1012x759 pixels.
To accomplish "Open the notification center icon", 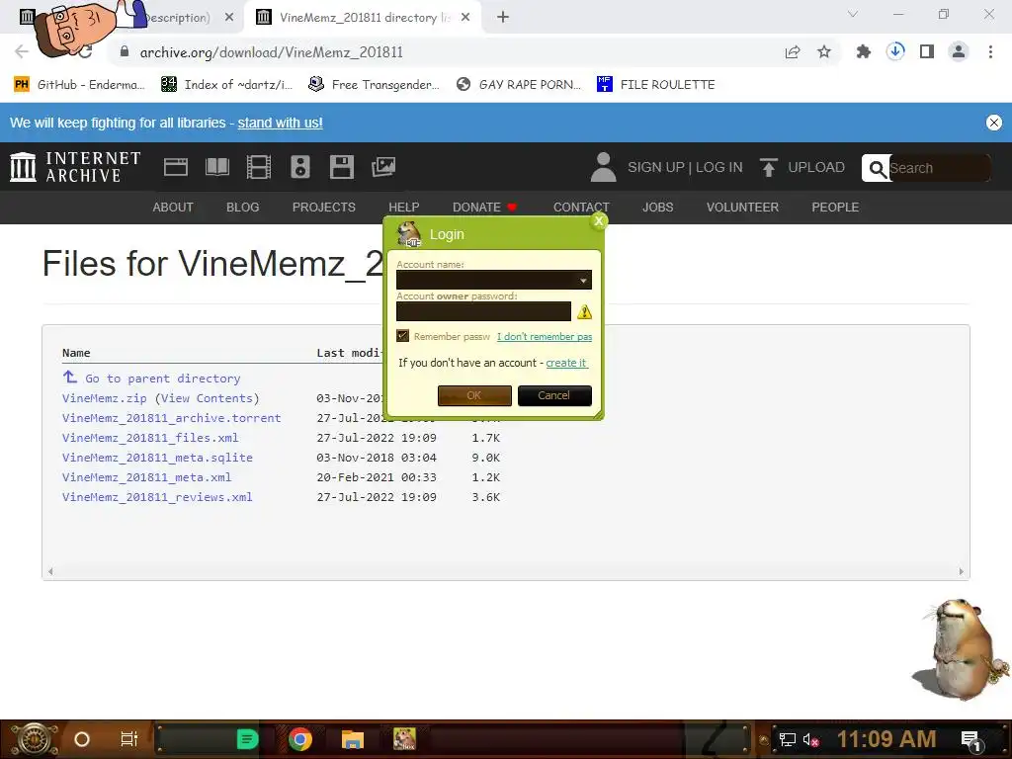I will coord(971,740).
